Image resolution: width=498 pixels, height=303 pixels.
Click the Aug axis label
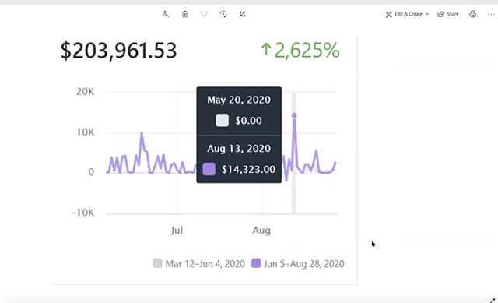click(x=261, y=231)
